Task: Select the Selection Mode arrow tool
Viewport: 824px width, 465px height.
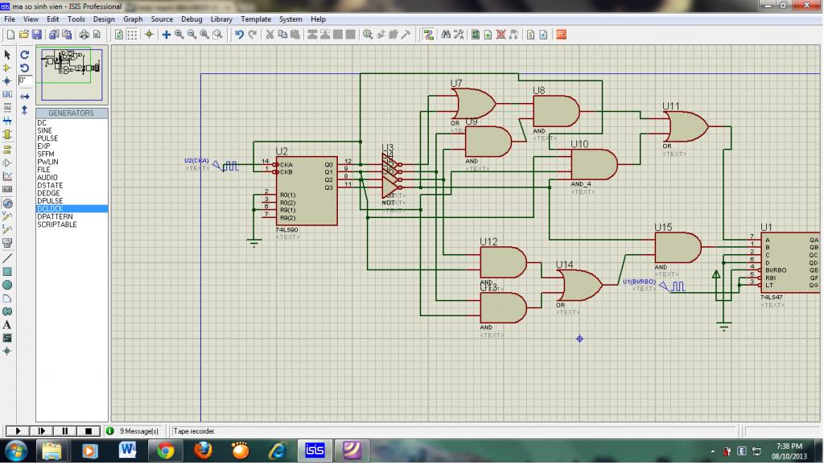Action: point(7,54)
